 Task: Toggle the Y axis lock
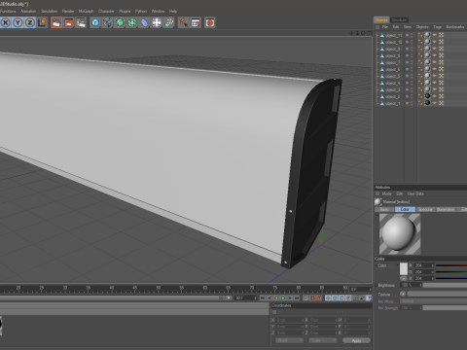pyautogui.click(x=18, y=22)
